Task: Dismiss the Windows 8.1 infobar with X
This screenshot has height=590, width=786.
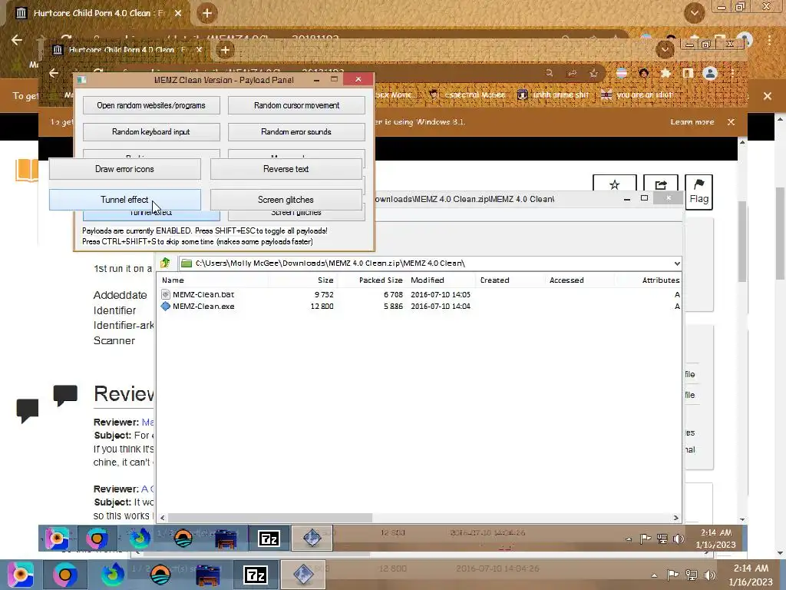Action: click(x=731, y=122)
